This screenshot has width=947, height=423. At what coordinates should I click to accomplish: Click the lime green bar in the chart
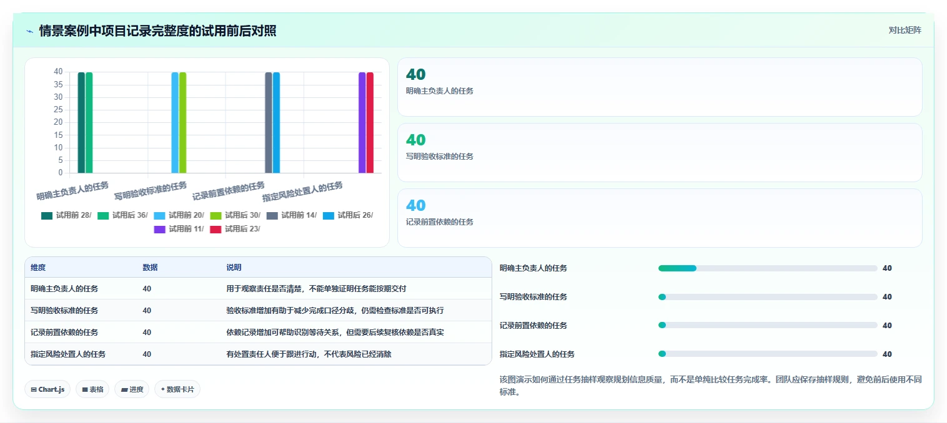182,122
